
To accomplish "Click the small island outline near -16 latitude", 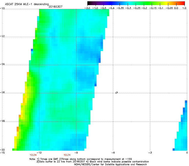I will coord(116,93).
